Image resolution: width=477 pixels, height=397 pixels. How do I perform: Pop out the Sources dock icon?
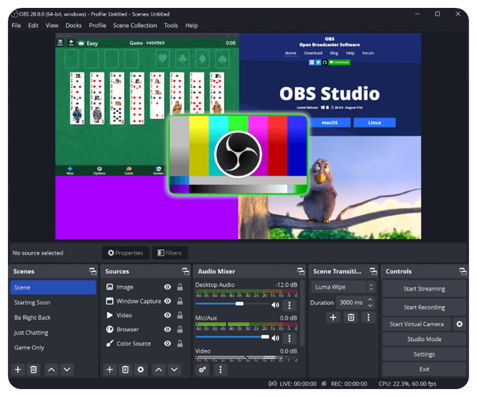click(185, 271)
